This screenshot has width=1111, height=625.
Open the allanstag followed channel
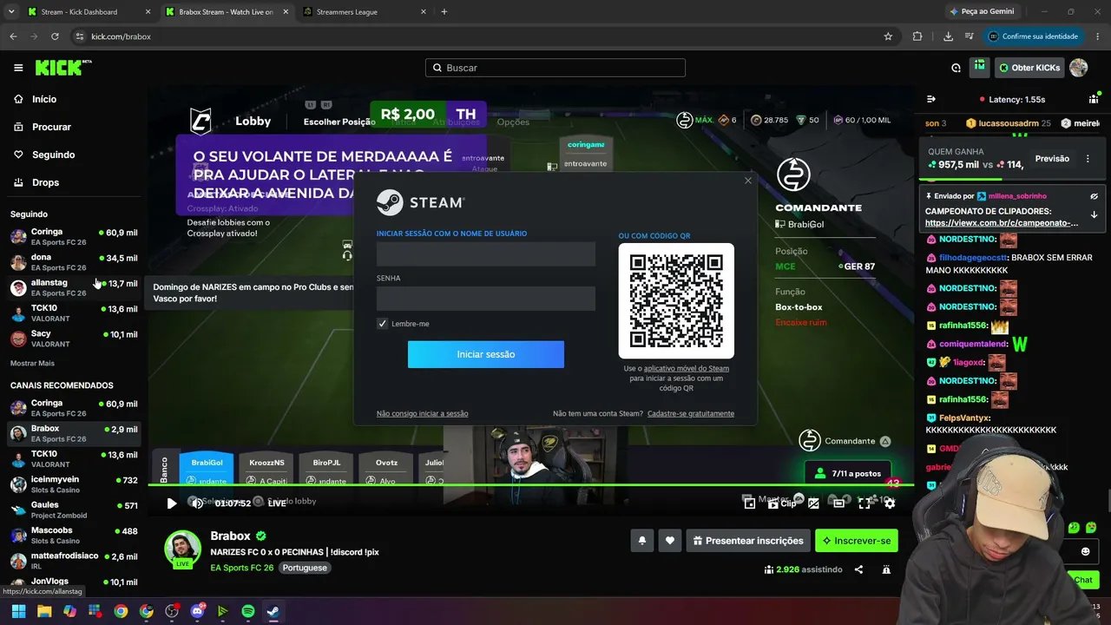pos(74,287)
